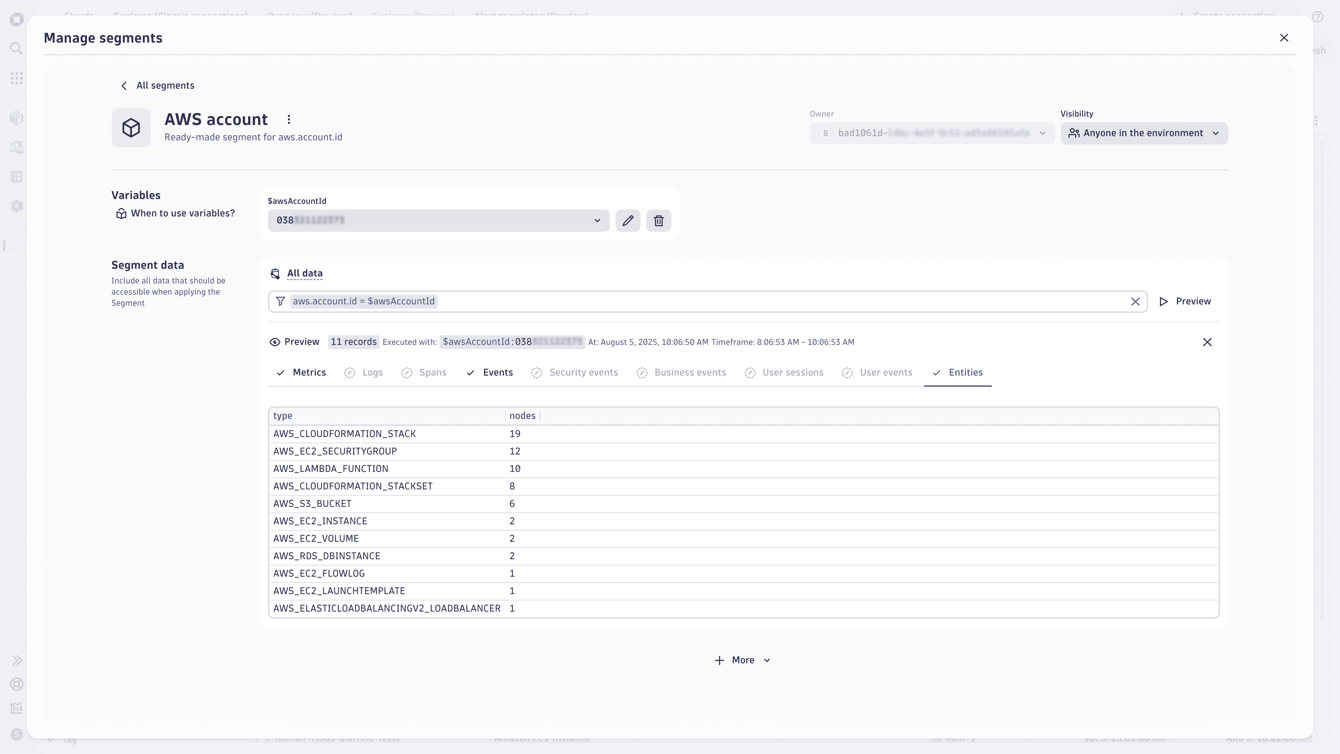The image size is (1340, 754).
Task: Switch to the Events tab
Action: [x=490, y=372]
